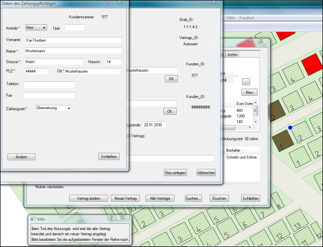This screenshot has height=247, width=323.
Task: Click the PLZ field containing 44444
Action: pos(37,71)
